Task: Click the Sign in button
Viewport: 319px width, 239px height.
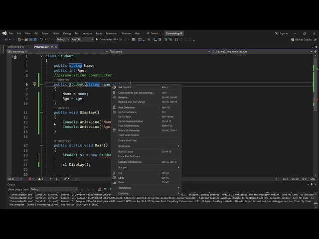Action: click(282, 33)
